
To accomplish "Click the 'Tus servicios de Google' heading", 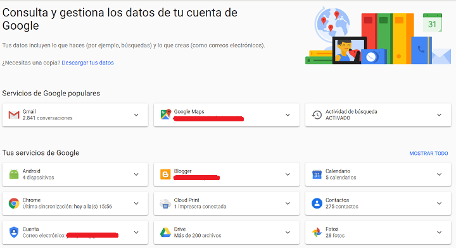I will point(41,153).
